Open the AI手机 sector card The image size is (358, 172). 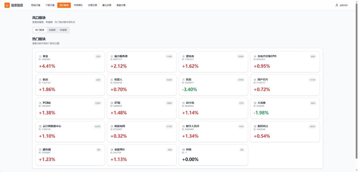point(213,108)
